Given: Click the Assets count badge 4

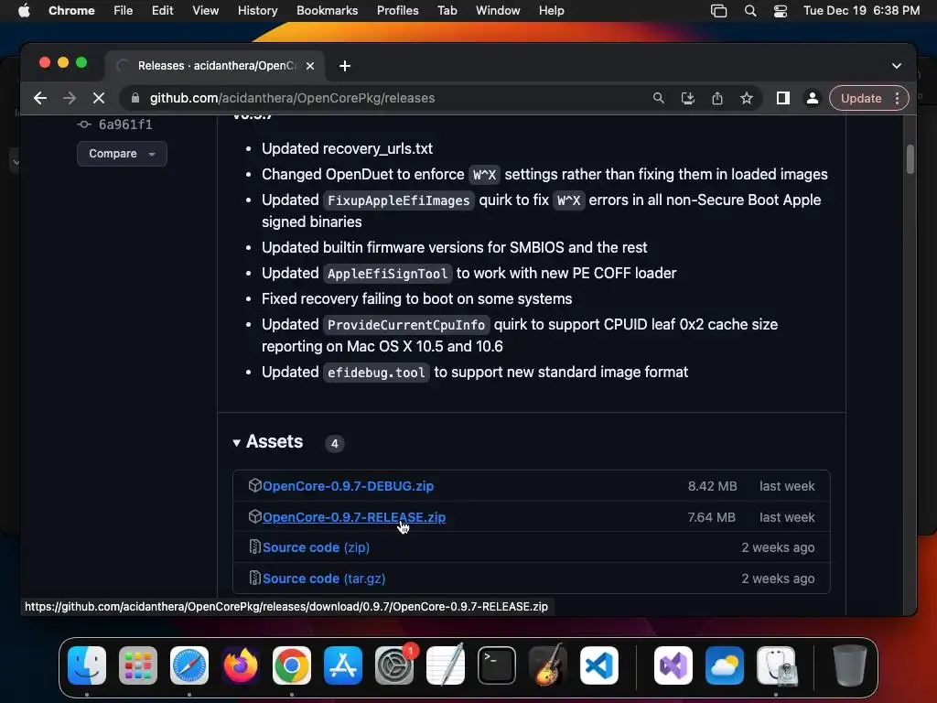Looking at the screenshot, I should point(335,443).
